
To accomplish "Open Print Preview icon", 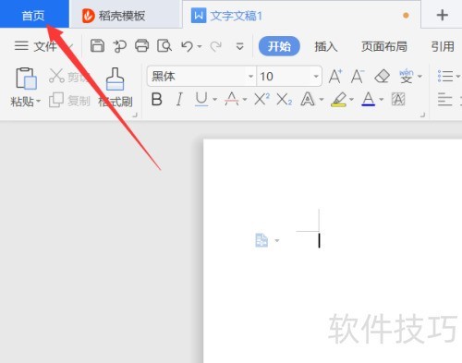I will coord(164,46).
